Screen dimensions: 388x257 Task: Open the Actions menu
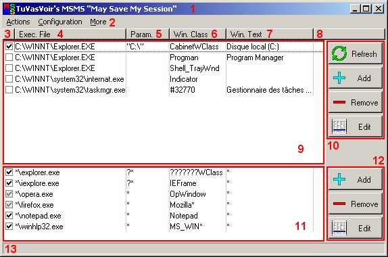[x=18, y=22]
